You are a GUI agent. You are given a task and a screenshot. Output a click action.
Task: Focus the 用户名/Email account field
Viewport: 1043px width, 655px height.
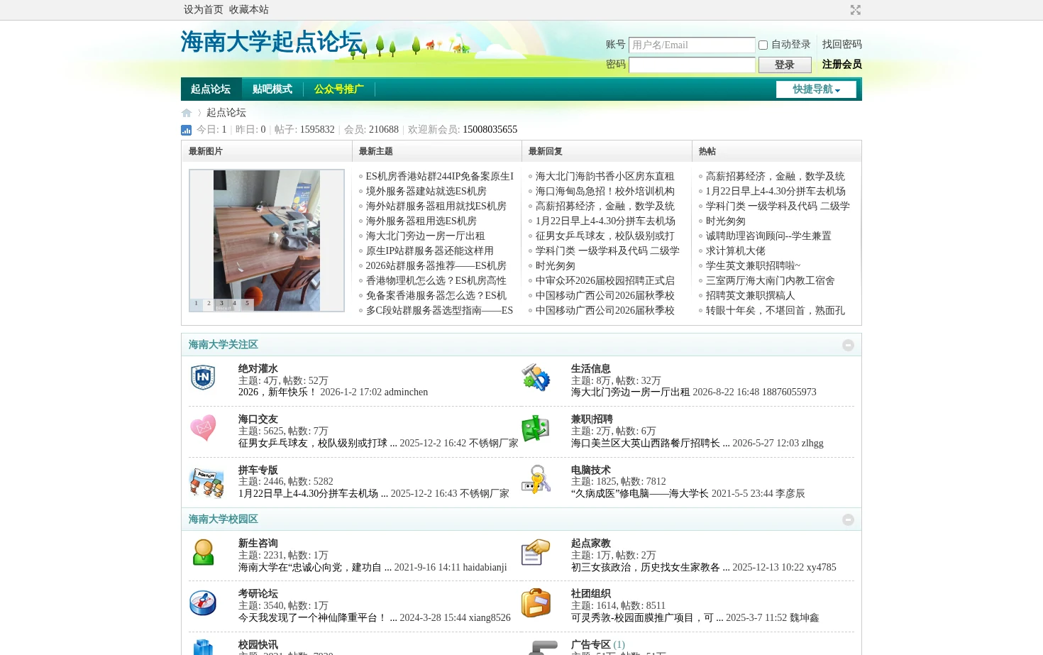(x=692, y=45)
